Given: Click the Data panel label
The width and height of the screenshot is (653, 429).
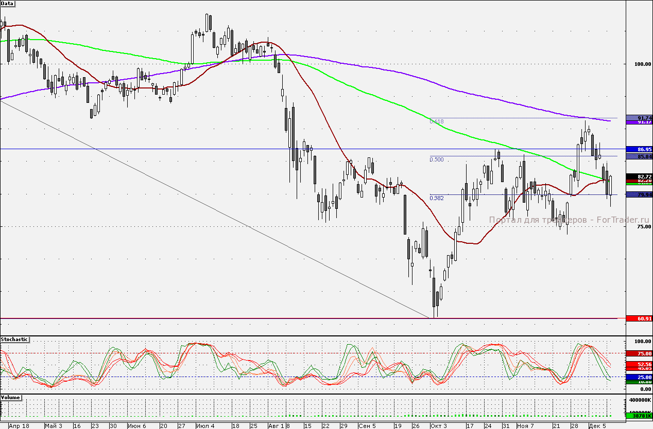Looking at the screenshot, I should click(x=8, y=4).
